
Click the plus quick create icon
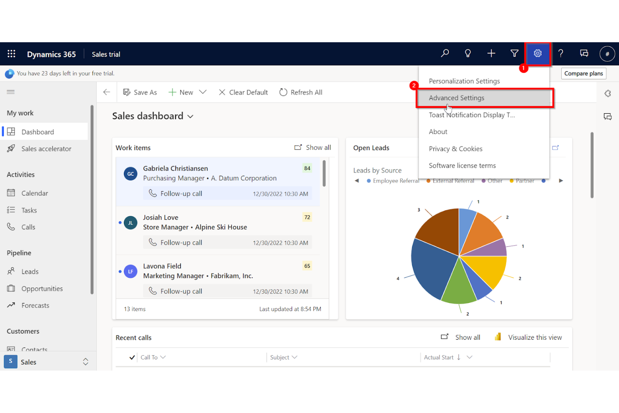point(491,54)
